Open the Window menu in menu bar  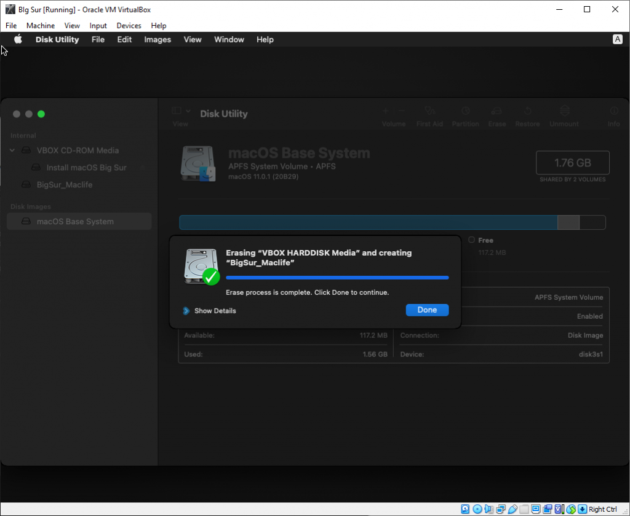(x=229, y=39)
